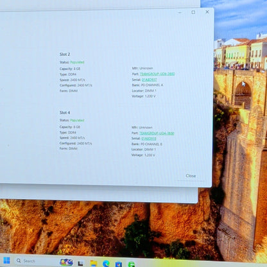Screen dimensions: 267x267
Task: Click the Slot 4 serial number link
Action: (149, 139)
